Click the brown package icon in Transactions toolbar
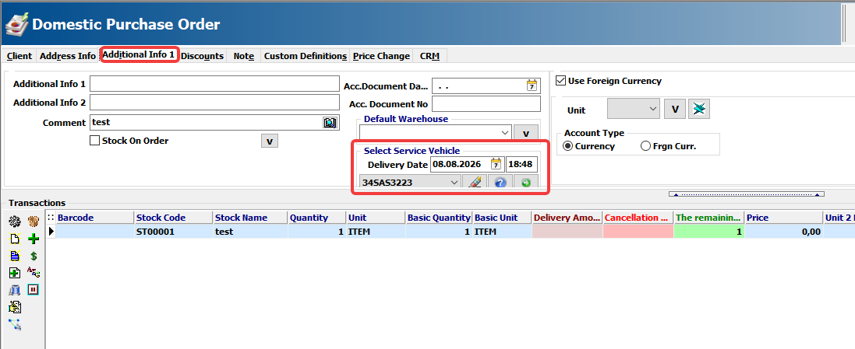The height and width of the screenshot is (349, 855). (x=34, y=221)
